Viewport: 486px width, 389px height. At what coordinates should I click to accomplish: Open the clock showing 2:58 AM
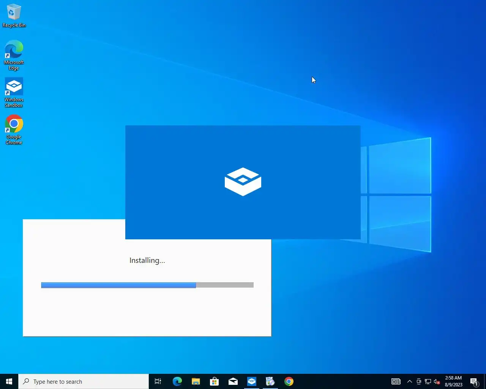(454, 381)
